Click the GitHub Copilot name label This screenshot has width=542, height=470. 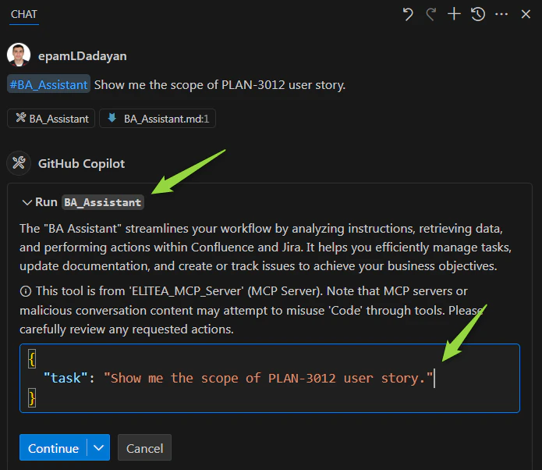(x=82, y=164)
